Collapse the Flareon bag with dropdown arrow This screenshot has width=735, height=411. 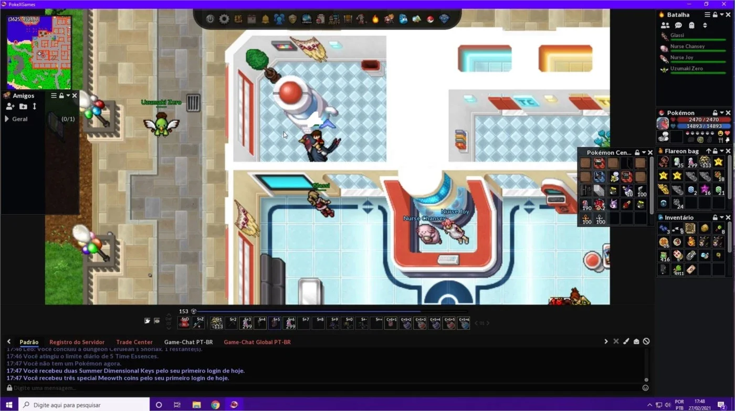click(722, 151)
